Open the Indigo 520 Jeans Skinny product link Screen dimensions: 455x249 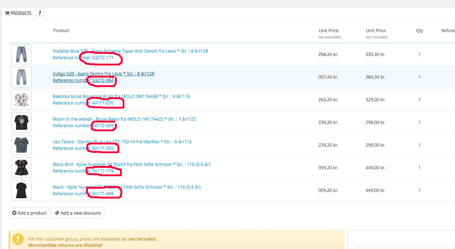(x=103, y=74)
